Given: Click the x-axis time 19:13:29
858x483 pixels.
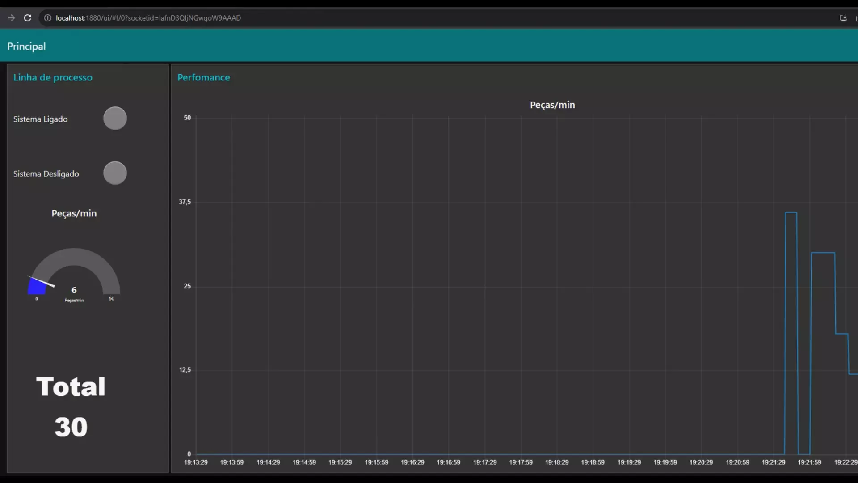Looking at the screenshot, I should 196,462.
